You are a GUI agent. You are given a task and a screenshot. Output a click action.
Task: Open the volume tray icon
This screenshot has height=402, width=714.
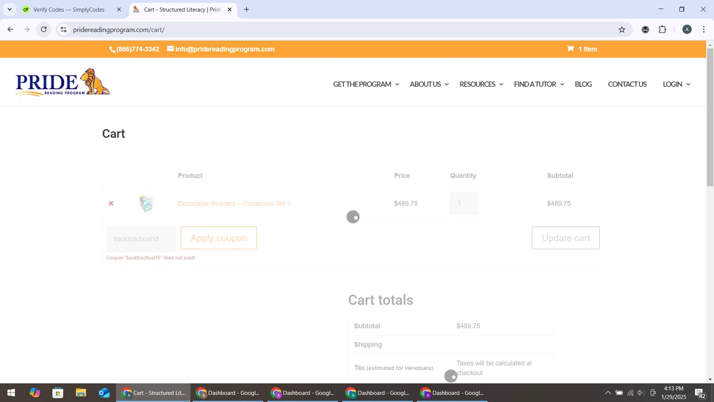tap(642, 393)
